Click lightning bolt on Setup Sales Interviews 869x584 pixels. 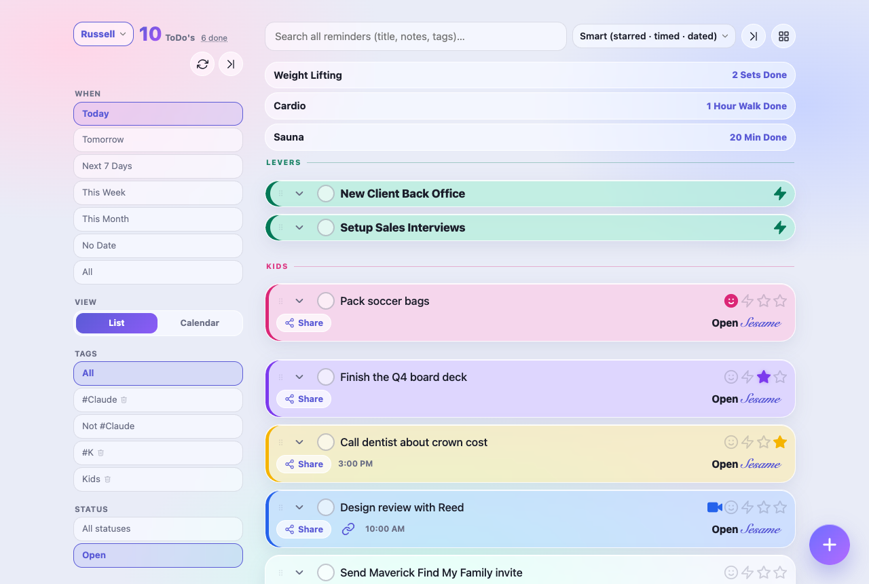tap(780, 227)
